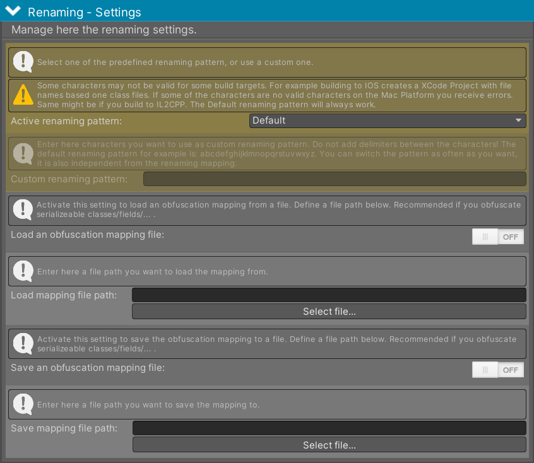
Task: Click the info icon beside the predefined pattern notice
Action: [x=23, y=61]
